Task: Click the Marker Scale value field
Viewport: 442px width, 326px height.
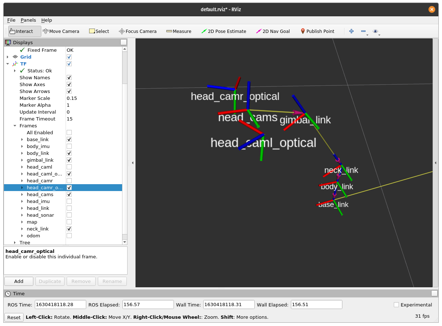Action: 93,98
